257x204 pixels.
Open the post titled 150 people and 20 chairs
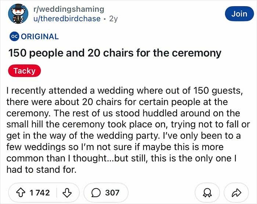tap(115, 53)
